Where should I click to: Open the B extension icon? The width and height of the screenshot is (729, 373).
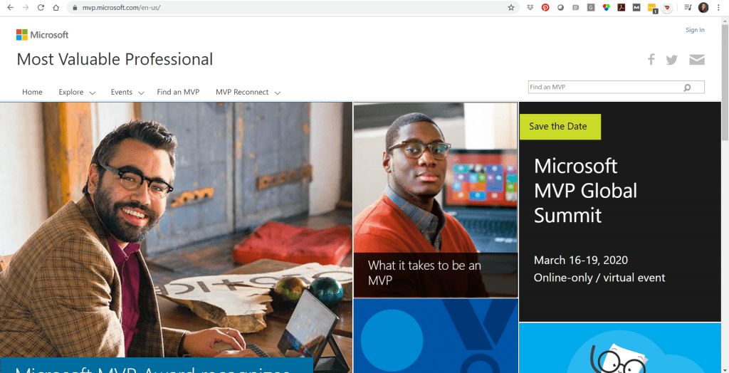pyautogui.click(x=575, y=7)
